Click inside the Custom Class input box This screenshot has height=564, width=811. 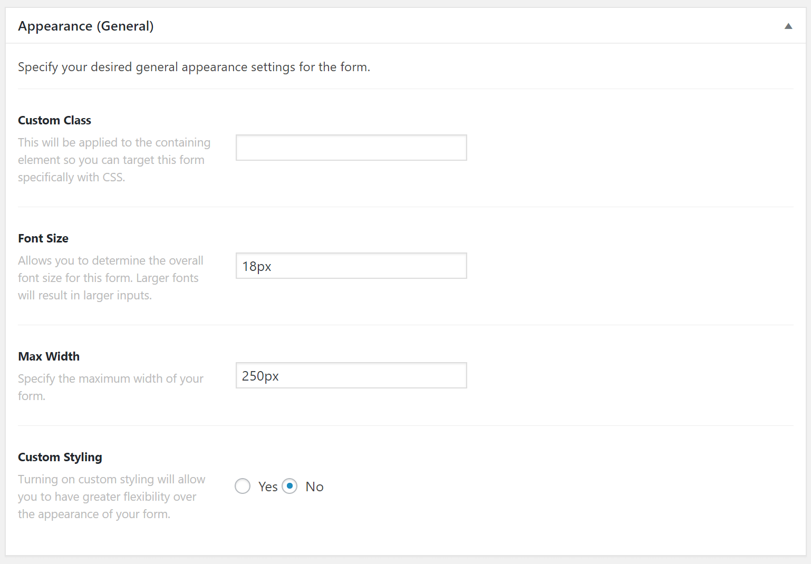(351, 148)
